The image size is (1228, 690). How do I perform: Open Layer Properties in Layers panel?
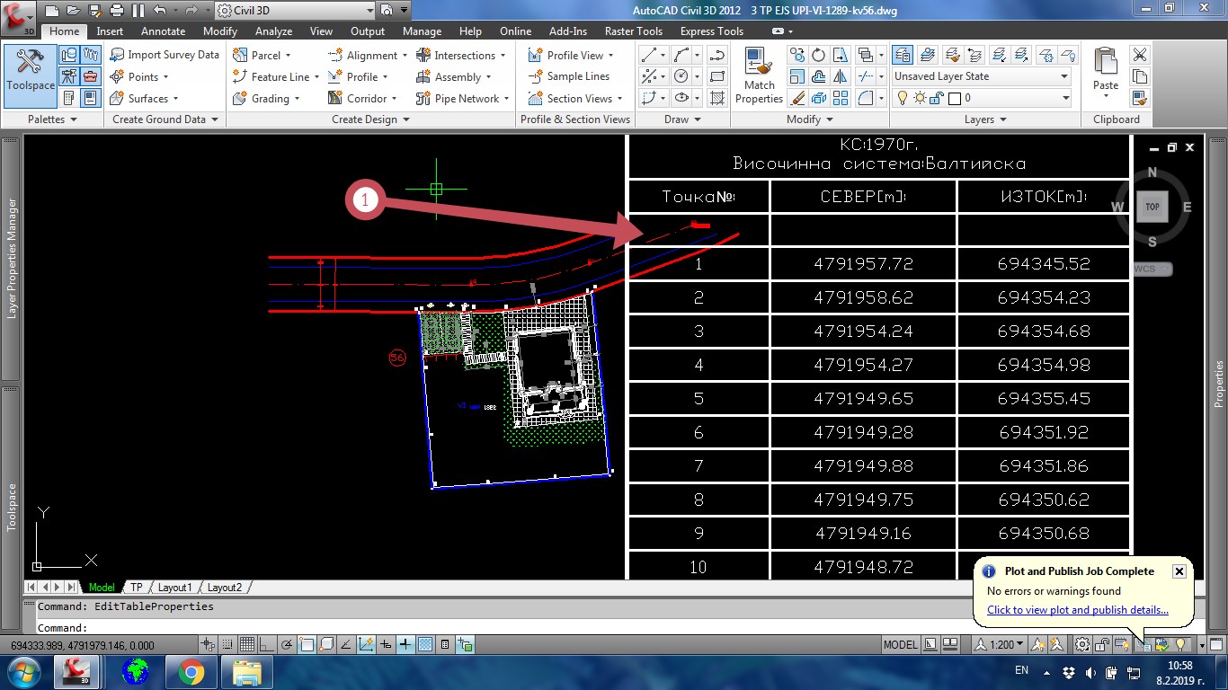pyautogui.click(x=902, y=55)
